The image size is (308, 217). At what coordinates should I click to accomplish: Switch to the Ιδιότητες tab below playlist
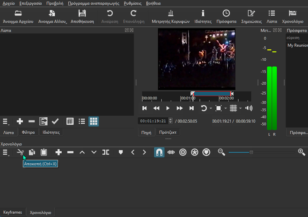pyautogui.click(x=51, y=132)
